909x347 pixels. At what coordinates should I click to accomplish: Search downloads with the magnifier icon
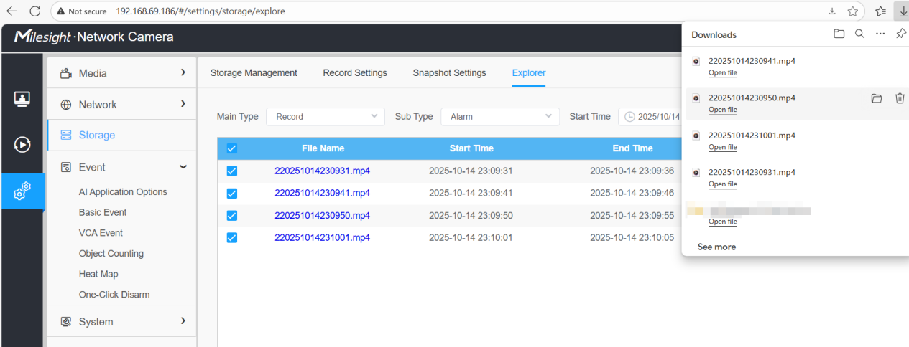tap(859, 34)
